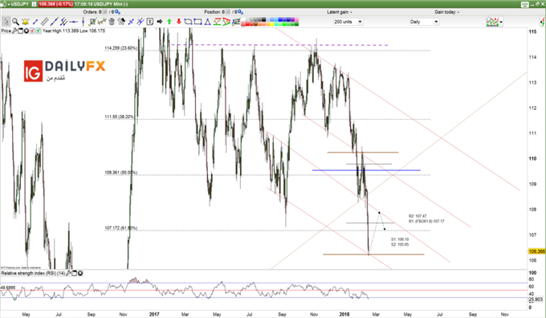Viewport: 546px width, 318px height.
Task: Open the Position magnifier icon
Action: tap(239, 12)
